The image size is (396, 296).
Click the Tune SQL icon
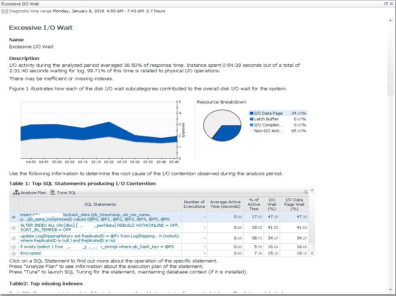click(x=53, y=193)
